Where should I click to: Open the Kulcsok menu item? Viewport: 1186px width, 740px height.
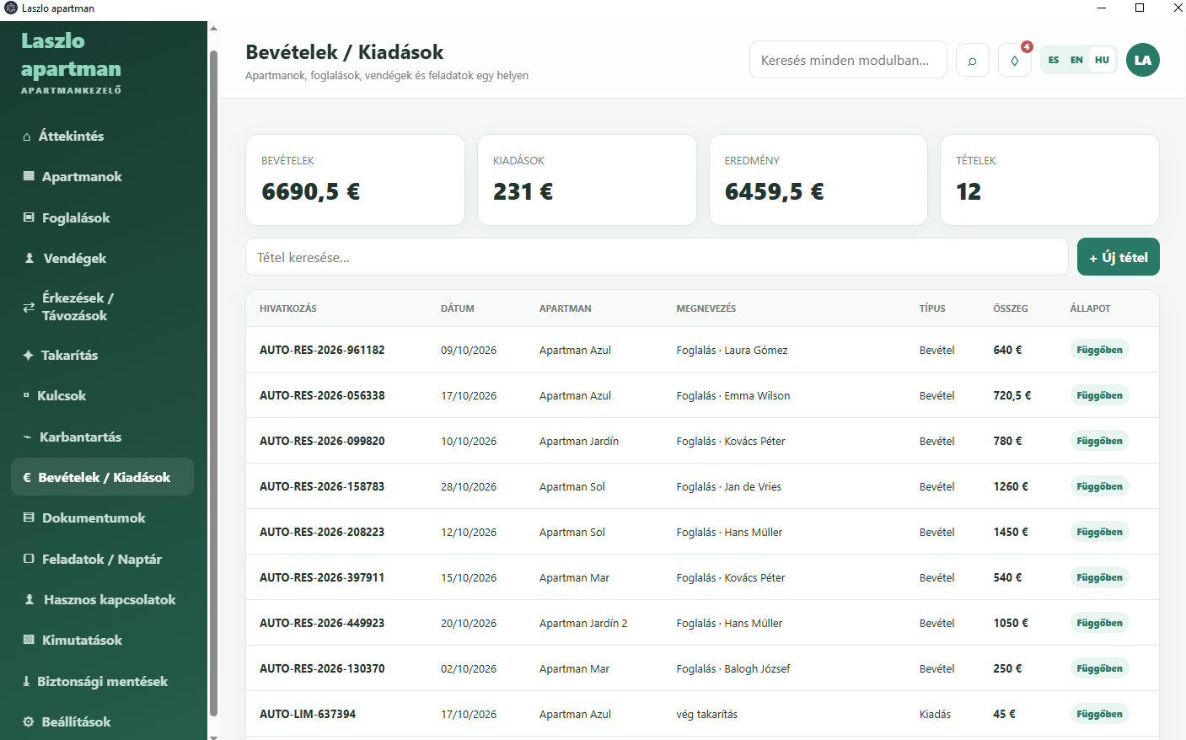click(x=102, y=396)
